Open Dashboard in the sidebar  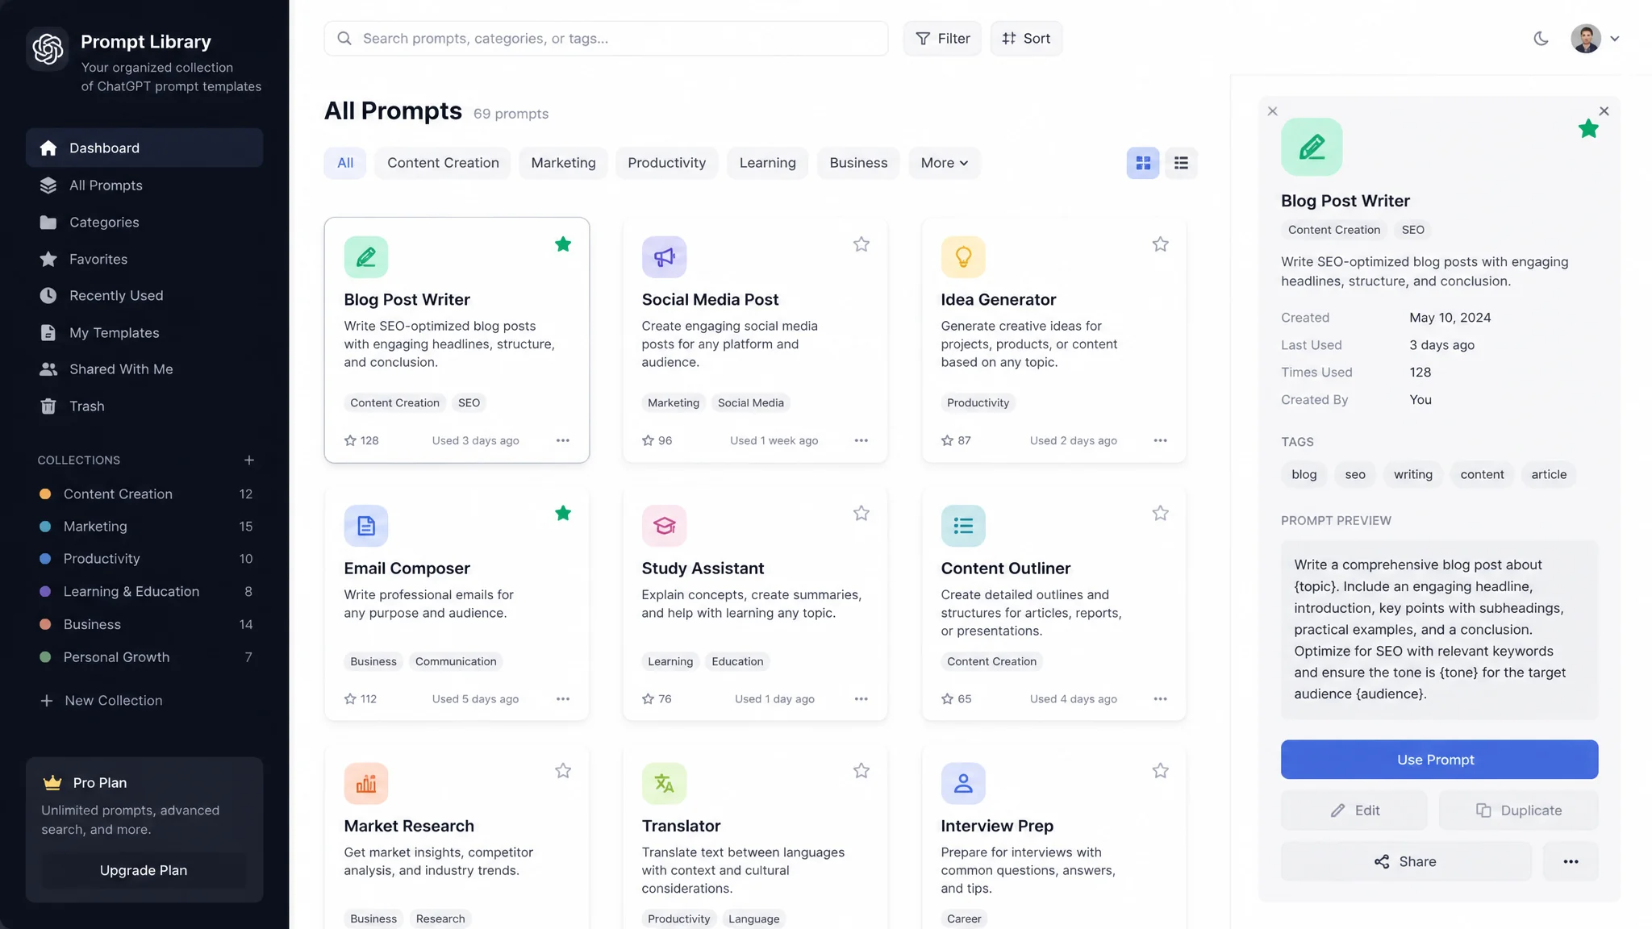(x=144, y=148)
